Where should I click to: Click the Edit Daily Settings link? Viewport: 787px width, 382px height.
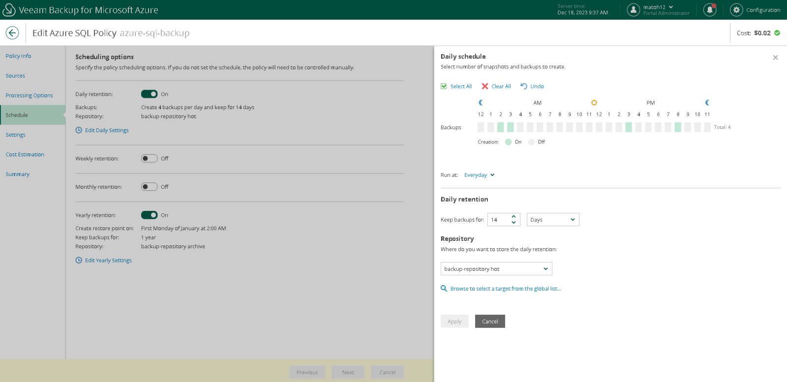click(x=107, y=130)
